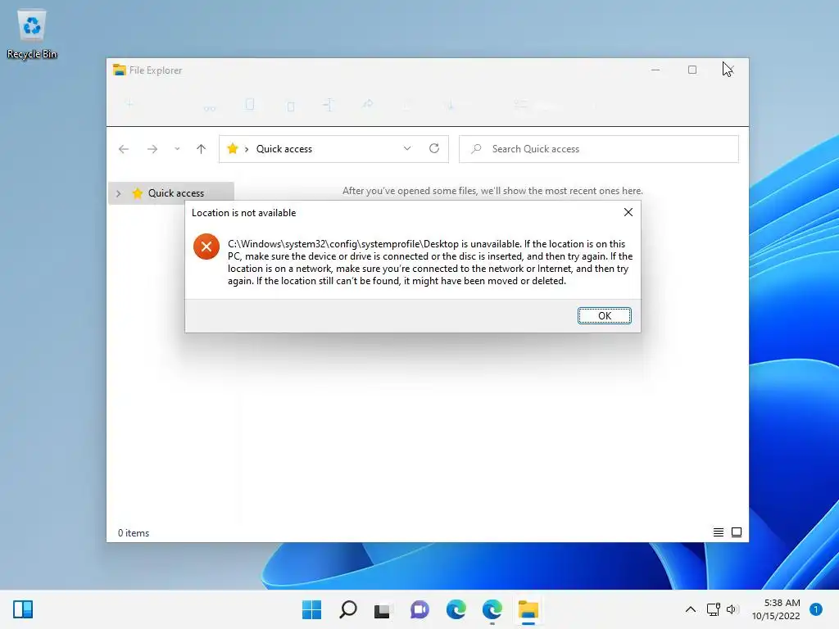This screenshot has width=839, height=629.
Task: Open the network status tray icon
Action: [x=714, y=609]
